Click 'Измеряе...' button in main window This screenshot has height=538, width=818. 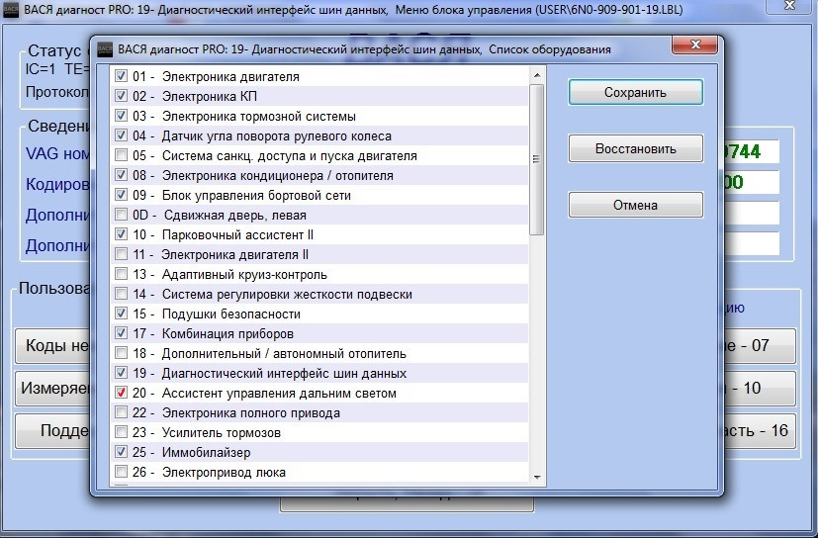52,389
